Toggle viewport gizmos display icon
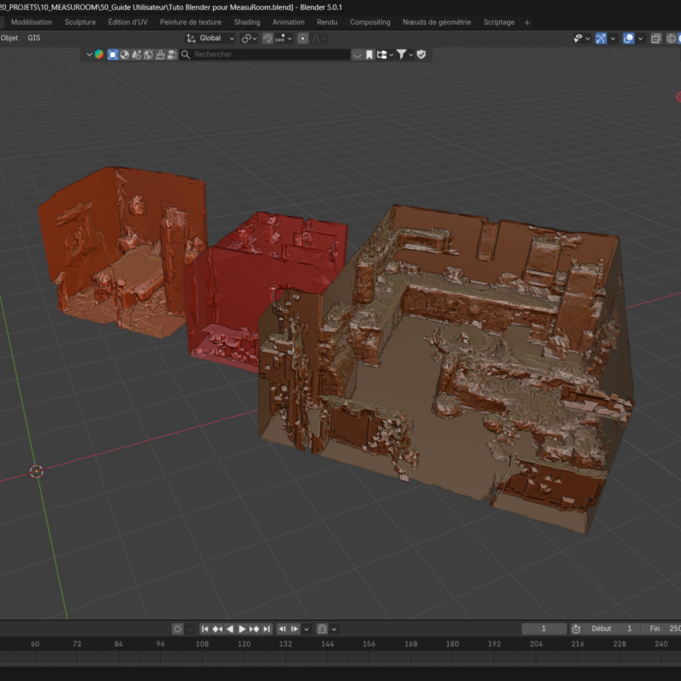 [600, 38]
